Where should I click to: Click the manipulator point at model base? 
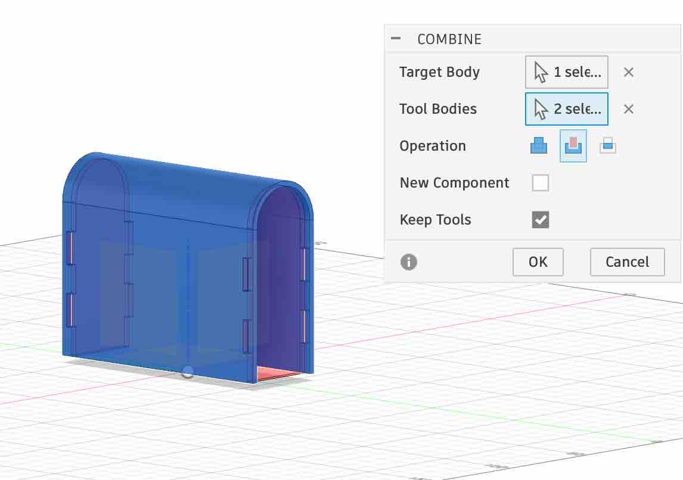click(187, 372)
